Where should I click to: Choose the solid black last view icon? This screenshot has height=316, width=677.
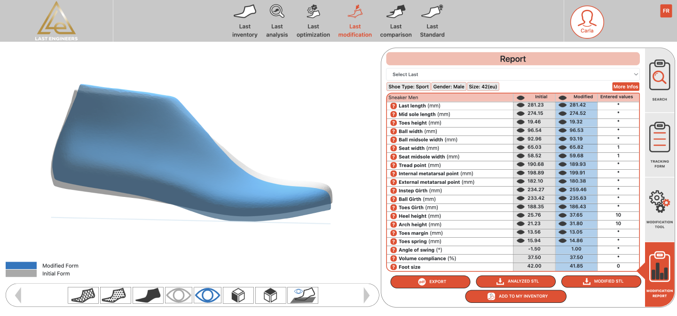[x=148, y=295]
